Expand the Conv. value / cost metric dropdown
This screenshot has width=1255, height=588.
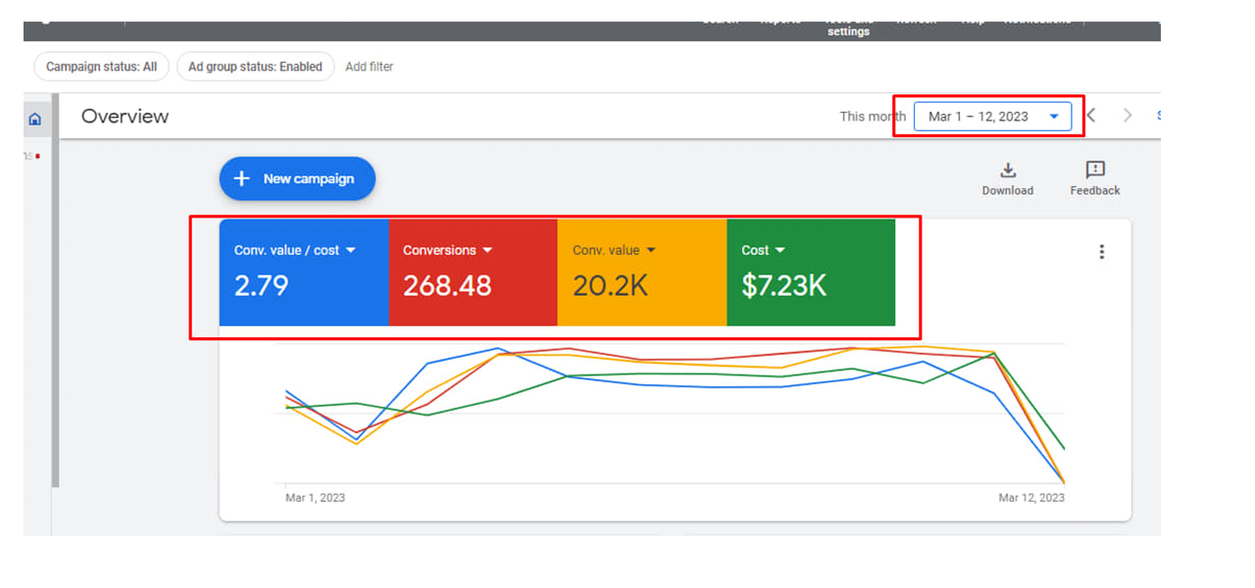tap(351, 251)
